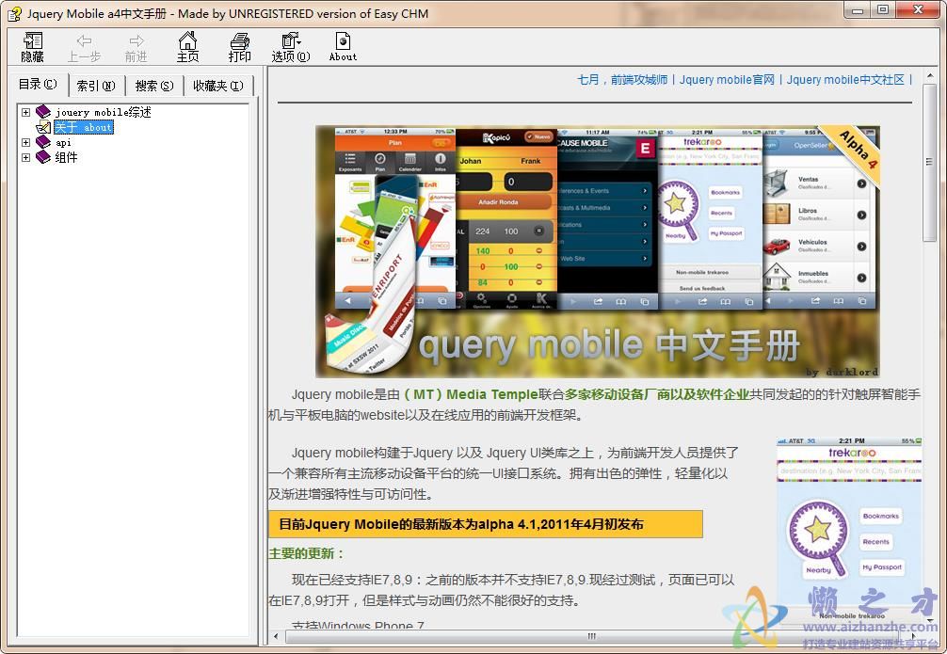The height and width of the screenshot is (654, 947).
Task: Switch to the 索引(N) tab
Action: coord(95,85)
